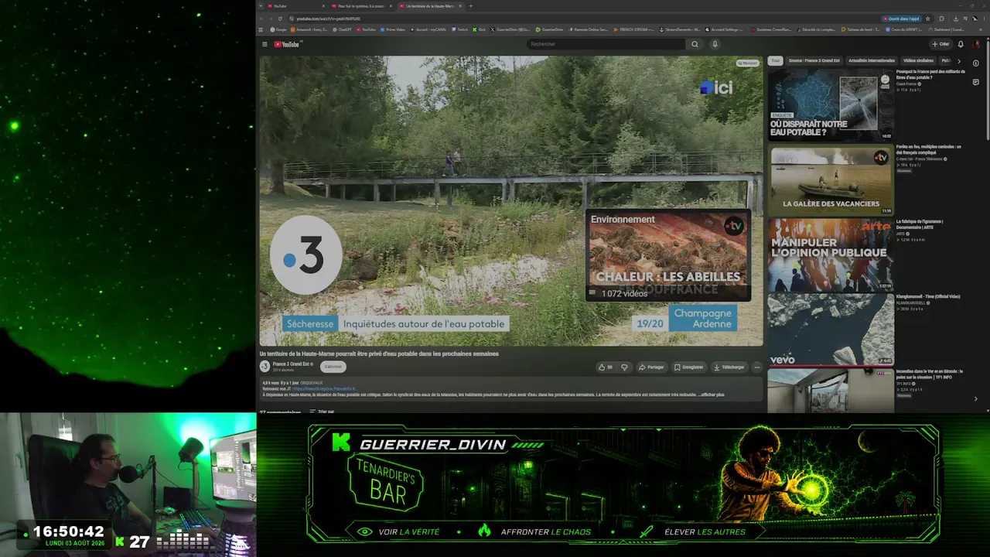Viewport: 990px width, 557px height.
Task: Open the YouTube account avatar menu
Action: 976,44
